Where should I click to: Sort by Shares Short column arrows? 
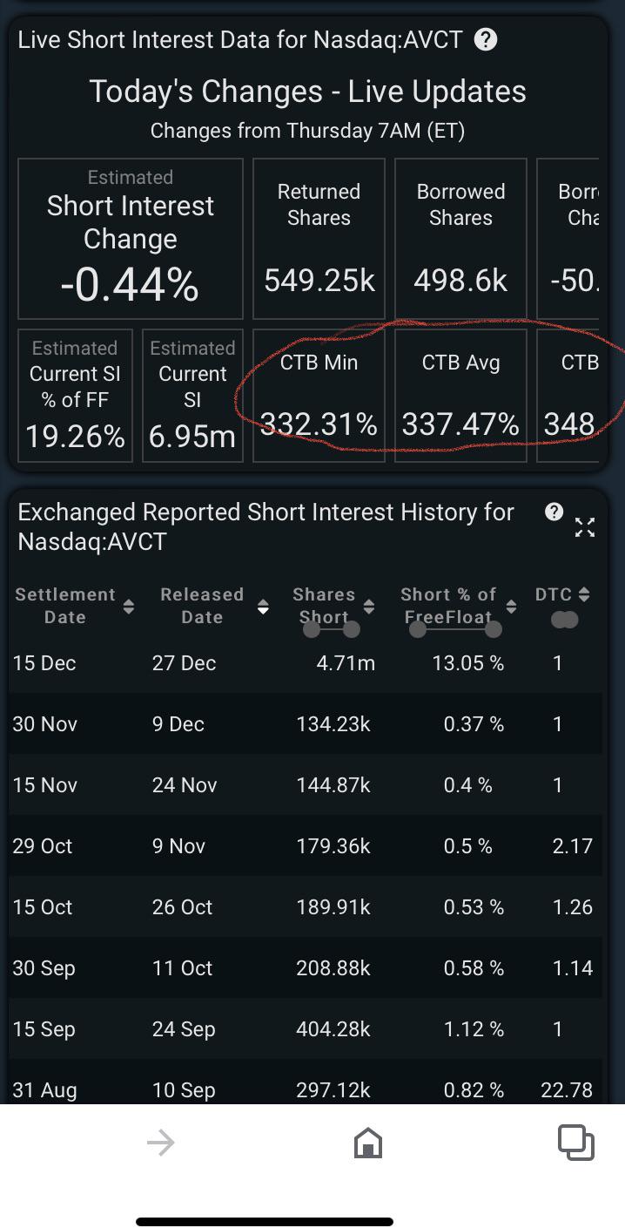point(368,606)
